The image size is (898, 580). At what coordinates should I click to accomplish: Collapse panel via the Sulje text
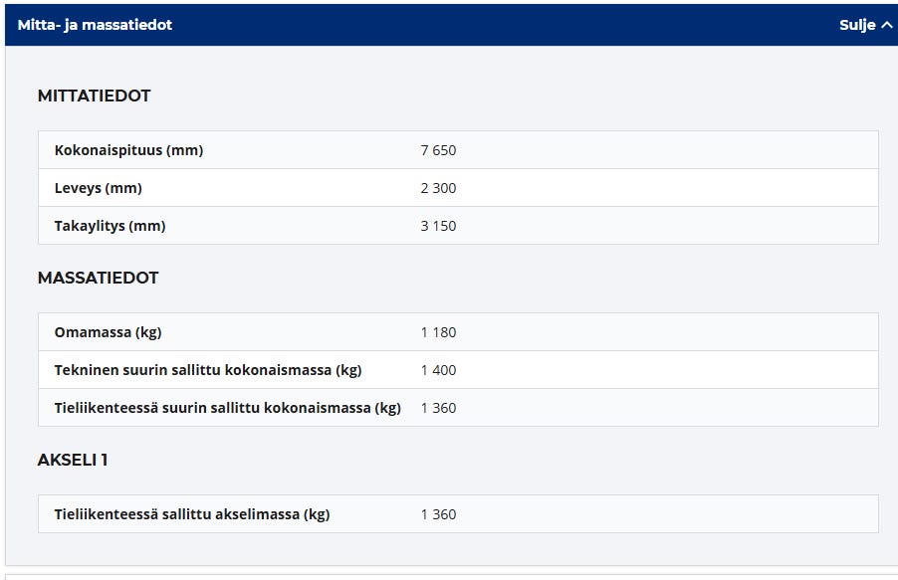tap(856, 25)
